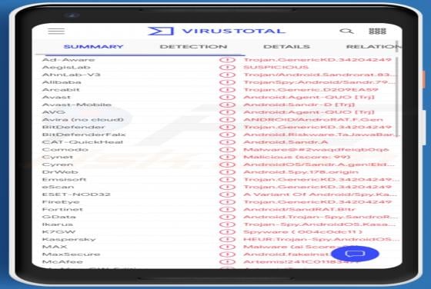The width and height of the screenshot is (431, 289).
Task: Click the search magnifier icon
Action: 346,31
